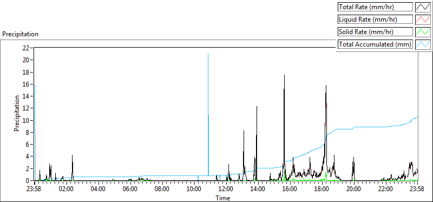
Task: Click the 0 minimum value on y-axis
Action: click(28, 181)
